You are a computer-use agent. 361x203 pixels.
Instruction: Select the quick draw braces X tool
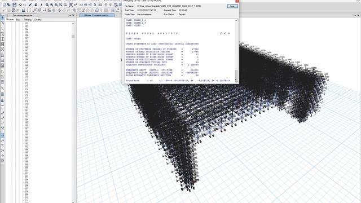click(x=2, y=49)
